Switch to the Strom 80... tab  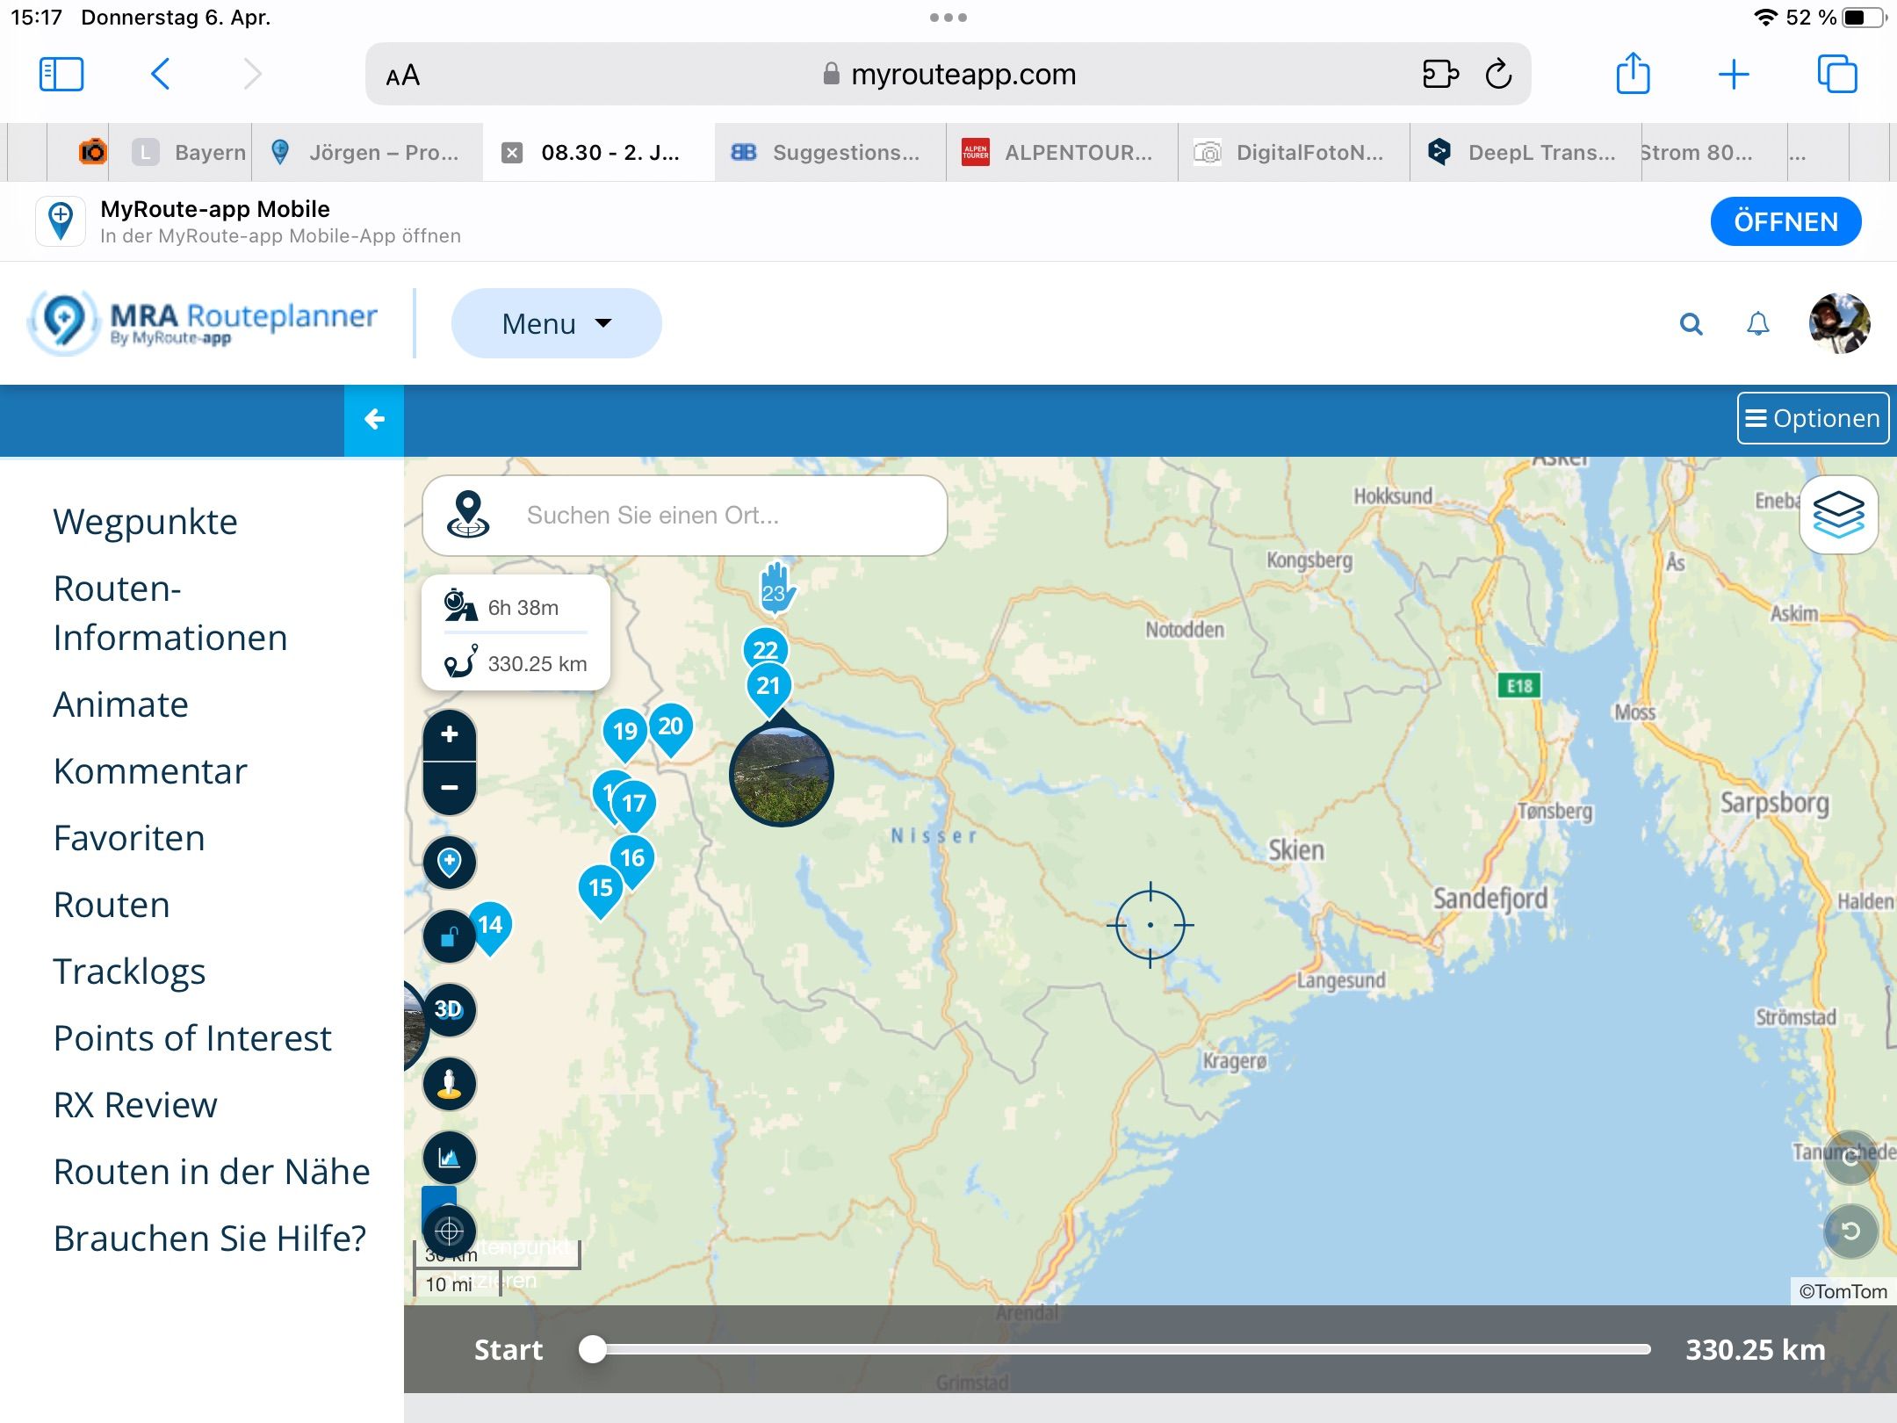1714,152
